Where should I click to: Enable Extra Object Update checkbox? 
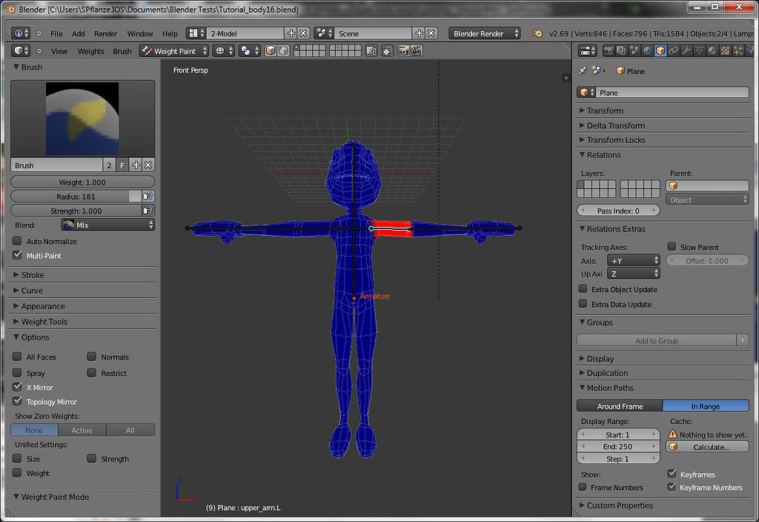point(583,289)
